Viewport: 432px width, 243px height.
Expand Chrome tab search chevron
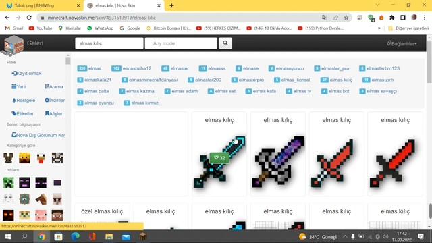377,5
